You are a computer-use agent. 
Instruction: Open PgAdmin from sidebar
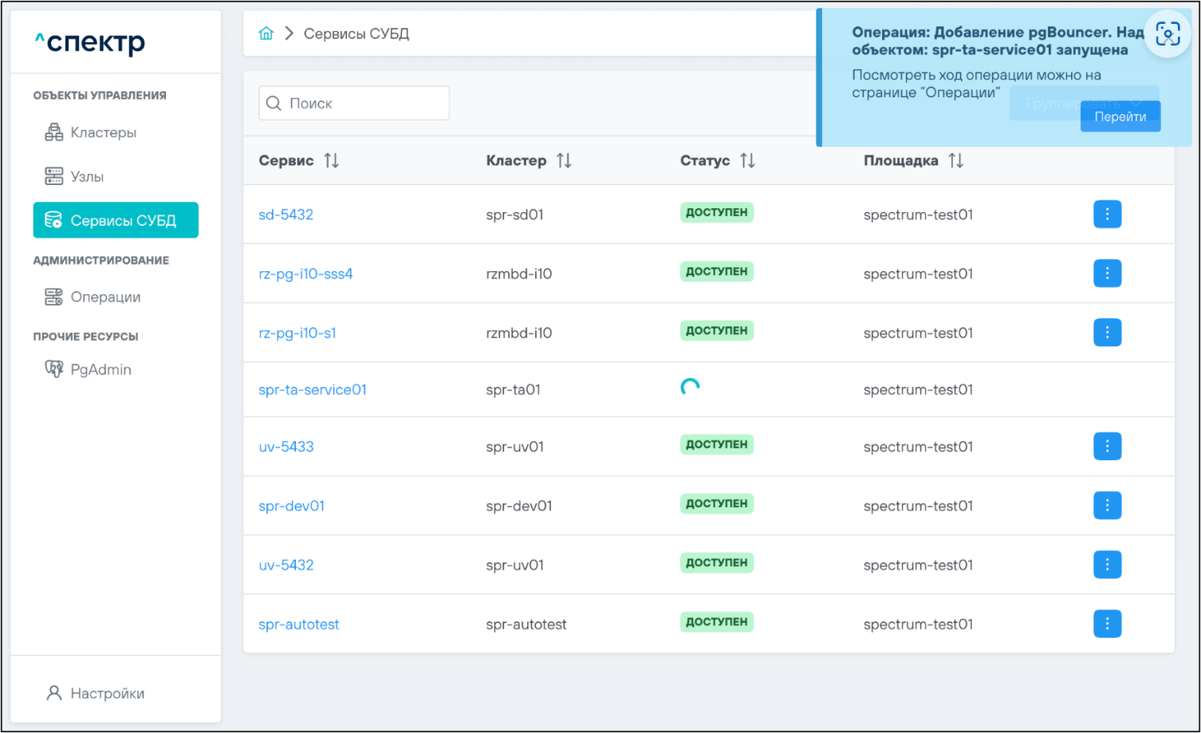[100, 369]
